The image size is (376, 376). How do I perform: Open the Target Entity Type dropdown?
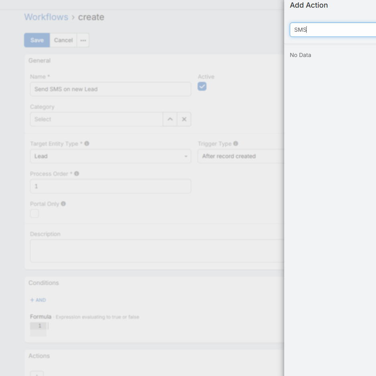point(110,156)
